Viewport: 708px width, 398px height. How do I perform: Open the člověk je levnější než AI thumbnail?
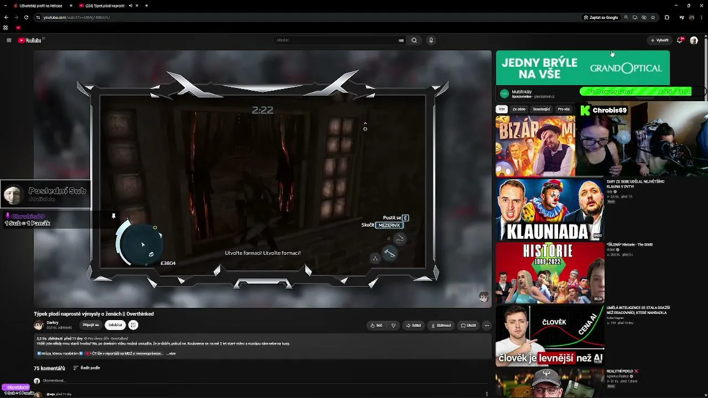coord(550,336)
